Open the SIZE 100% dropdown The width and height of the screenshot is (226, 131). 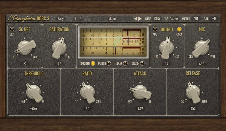click(x=157, y=19)
